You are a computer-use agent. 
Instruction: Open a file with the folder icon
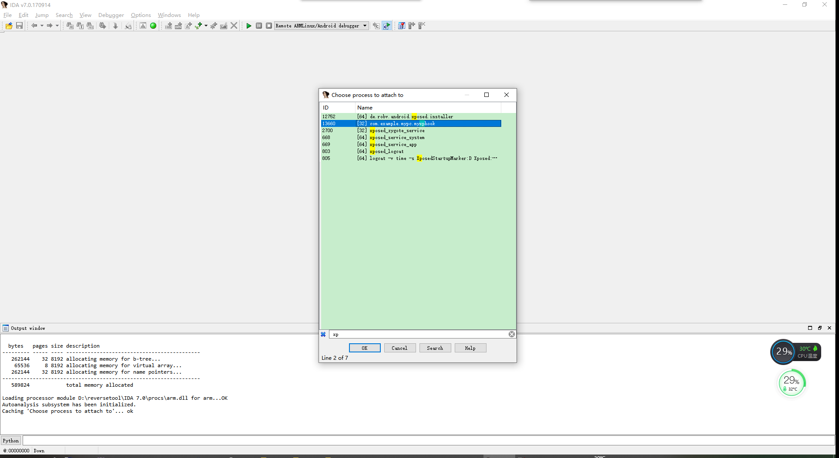[x=9, y=26]
